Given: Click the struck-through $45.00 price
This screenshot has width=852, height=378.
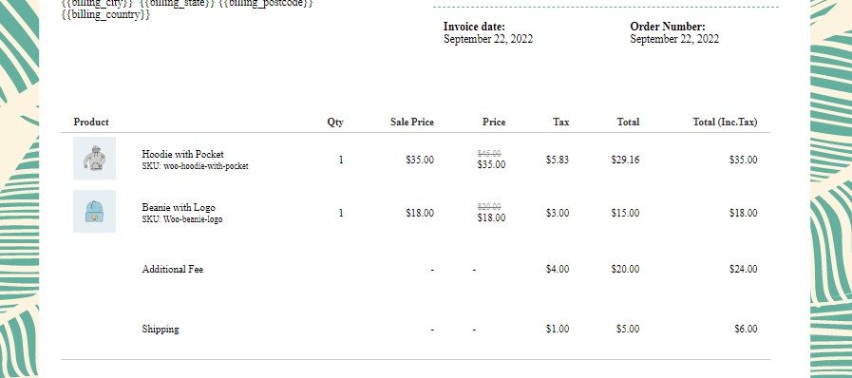Looking at the screenshot, I should [x=489, y=154].
